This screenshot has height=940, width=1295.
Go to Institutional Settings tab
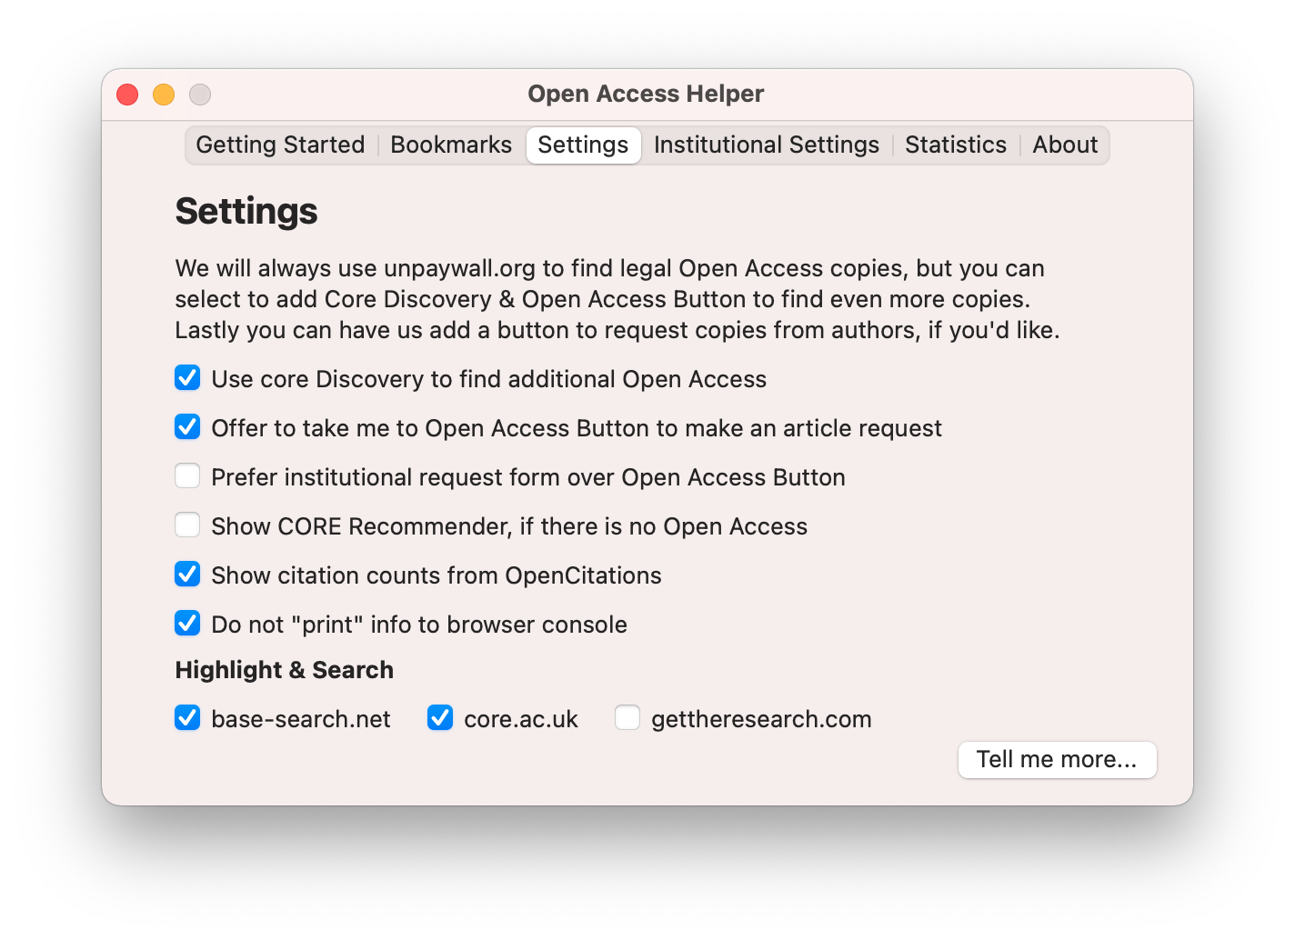pos(767,145)
